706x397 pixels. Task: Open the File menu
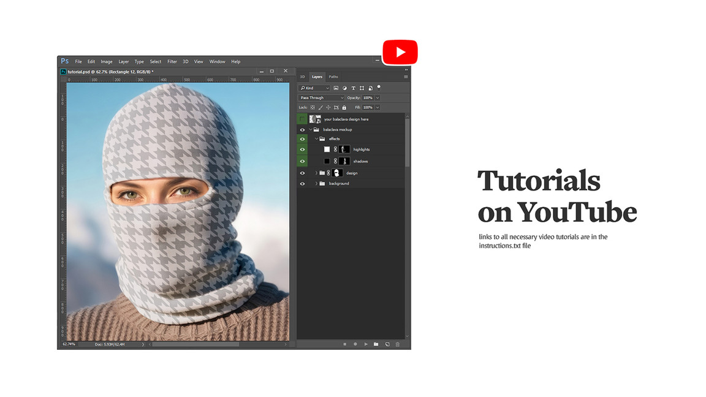click(x=78, y=62)
